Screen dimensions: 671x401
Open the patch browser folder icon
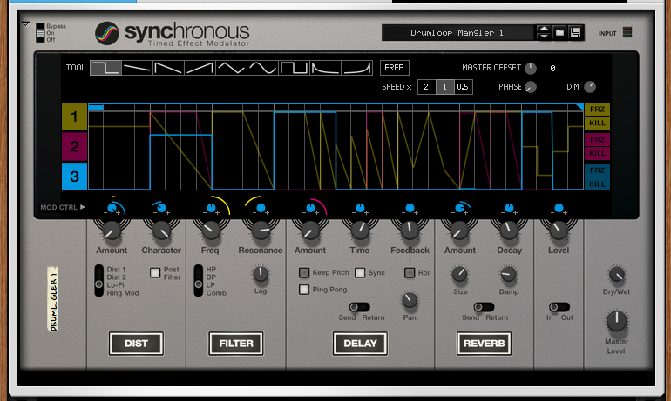pyautogui.click(x=559, y=32)
